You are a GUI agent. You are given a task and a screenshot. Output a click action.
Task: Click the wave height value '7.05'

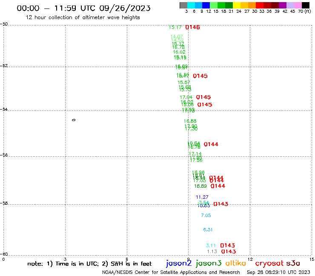(x=206, y=215)
